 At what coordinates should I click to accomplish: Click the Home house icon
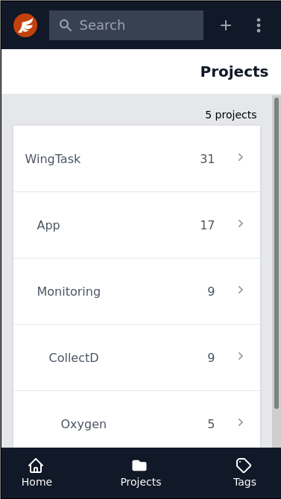click(36, 466)
